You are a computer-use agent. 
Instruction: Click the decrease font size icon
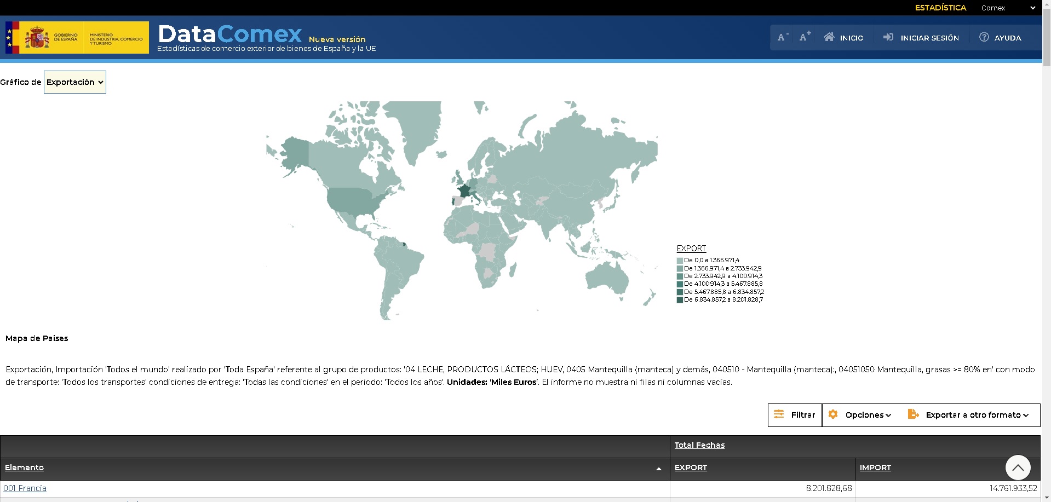782,37
